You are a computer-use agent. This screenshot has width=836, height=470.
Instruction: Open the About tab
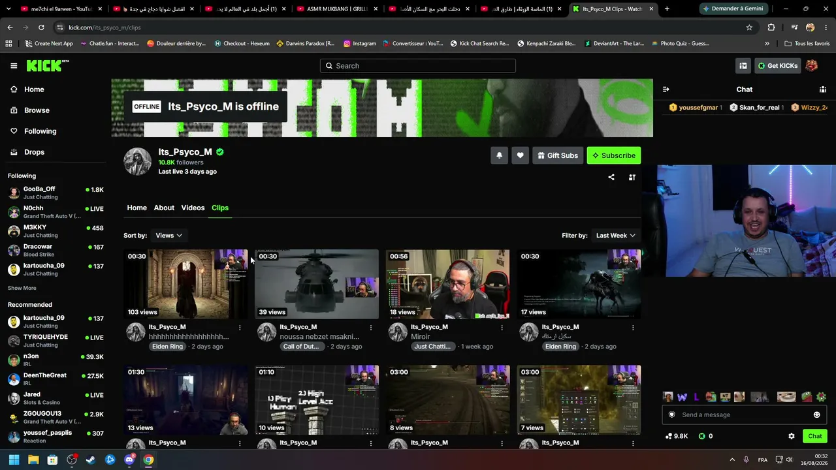point(164,208)
